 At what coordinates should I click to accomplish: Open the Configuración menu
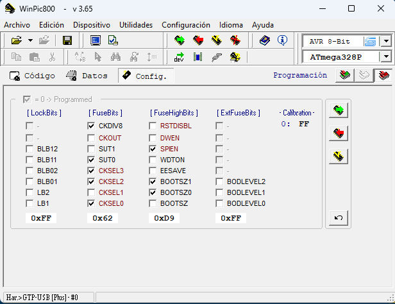pyautogui.click(x=186, y=25)
